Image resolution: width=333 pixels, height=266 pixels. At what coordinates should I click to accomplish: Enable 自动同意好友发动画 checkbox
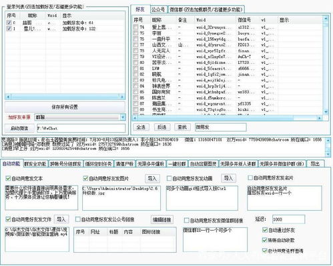click(169, 178)
